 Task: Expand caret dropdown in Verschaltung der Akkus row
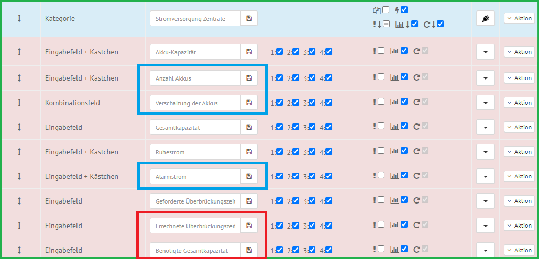[x=486, y=103]
